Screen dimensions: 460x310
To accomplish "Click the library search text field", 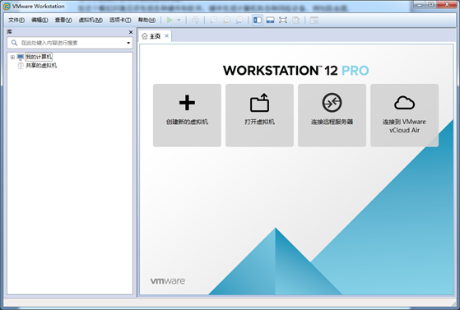I will click(x=70, y=43).
